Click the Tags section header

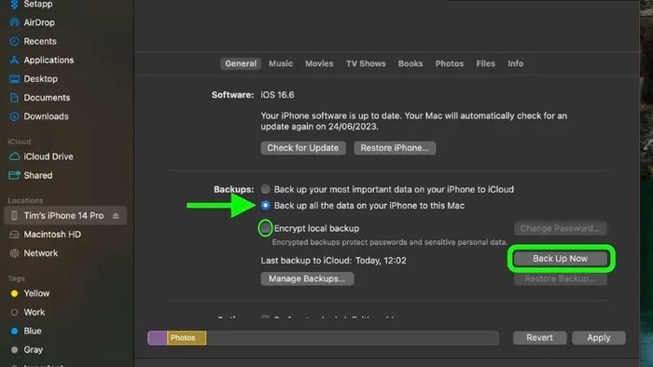coord(16,279)
